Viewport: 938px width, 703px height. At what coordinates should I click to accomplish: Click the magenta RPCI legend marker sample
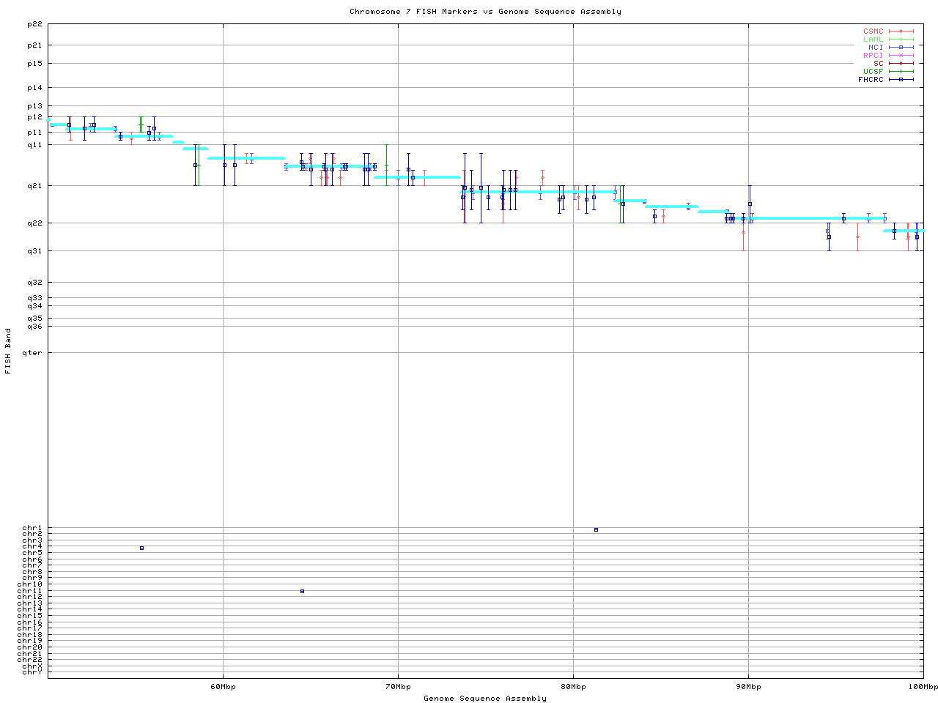pyautogui.click(x=901, y=56)
